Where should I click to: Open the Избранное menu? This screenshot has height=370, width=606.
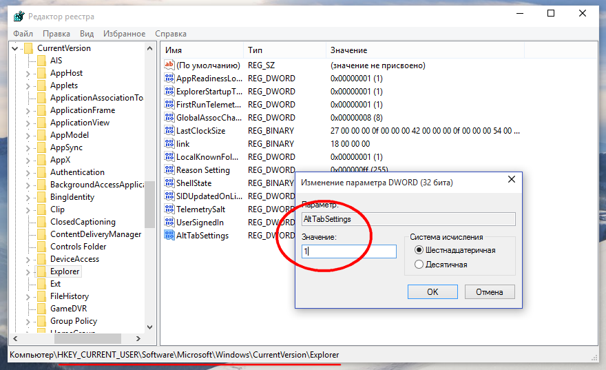[x=124, y=34]
